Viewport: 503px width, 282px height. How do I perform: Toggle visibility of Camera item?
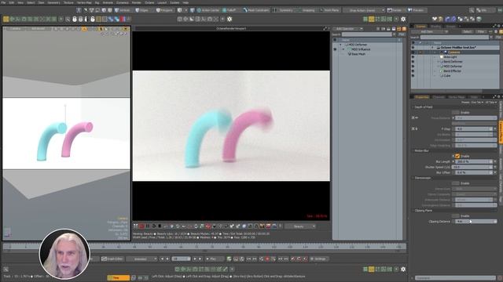click(x=413, y=52)
